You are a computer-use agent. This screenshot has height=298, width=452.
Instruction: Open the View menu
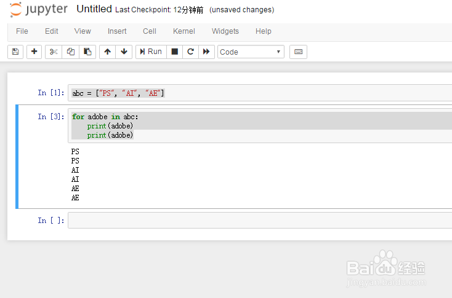point(83,31)
